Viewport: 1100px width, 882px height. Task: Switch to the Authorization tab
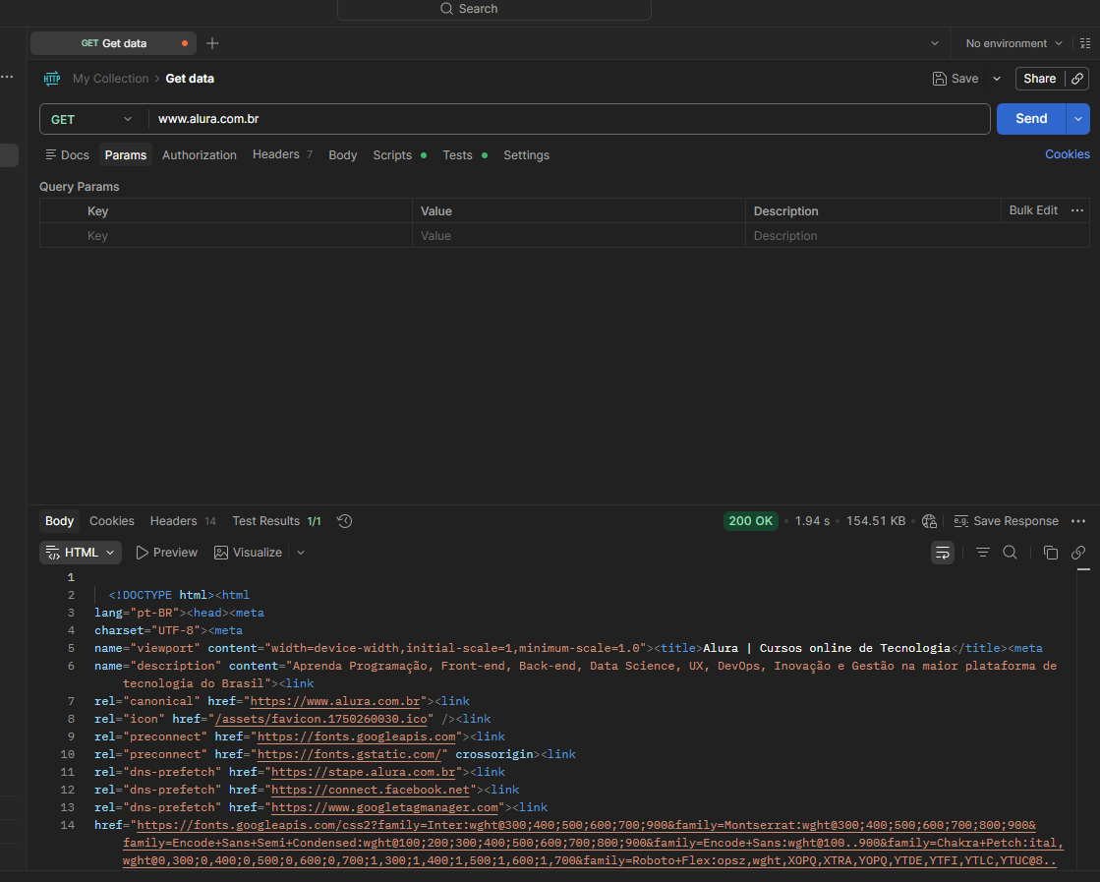point(200,155)
